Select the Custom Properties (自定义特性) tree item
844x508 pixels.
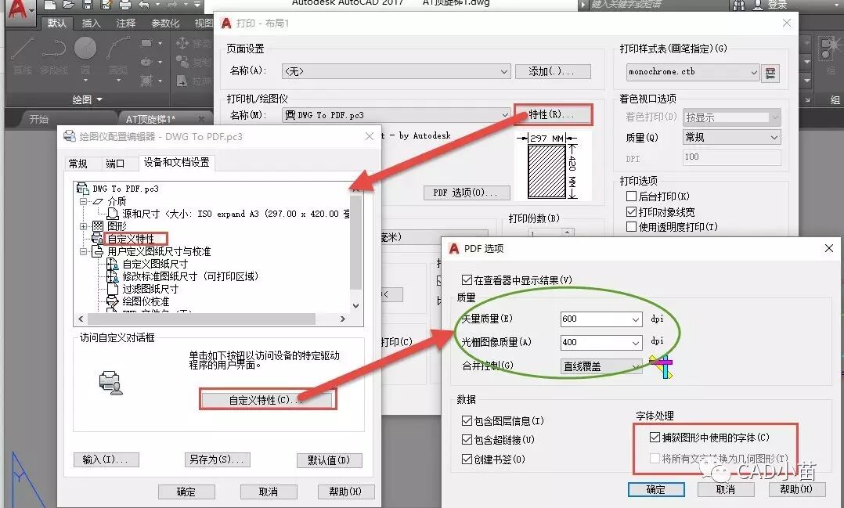pos(130,239)
